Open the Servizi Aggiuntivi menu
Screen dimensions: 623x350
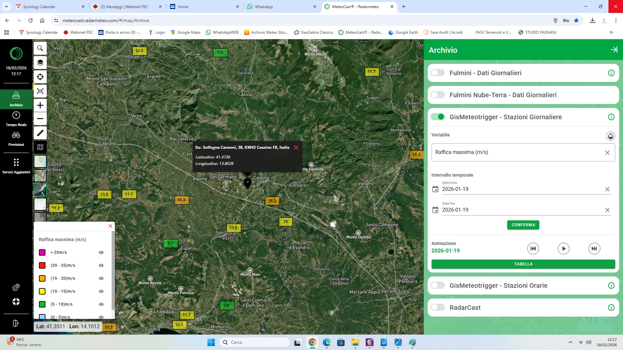pos(16,166)
